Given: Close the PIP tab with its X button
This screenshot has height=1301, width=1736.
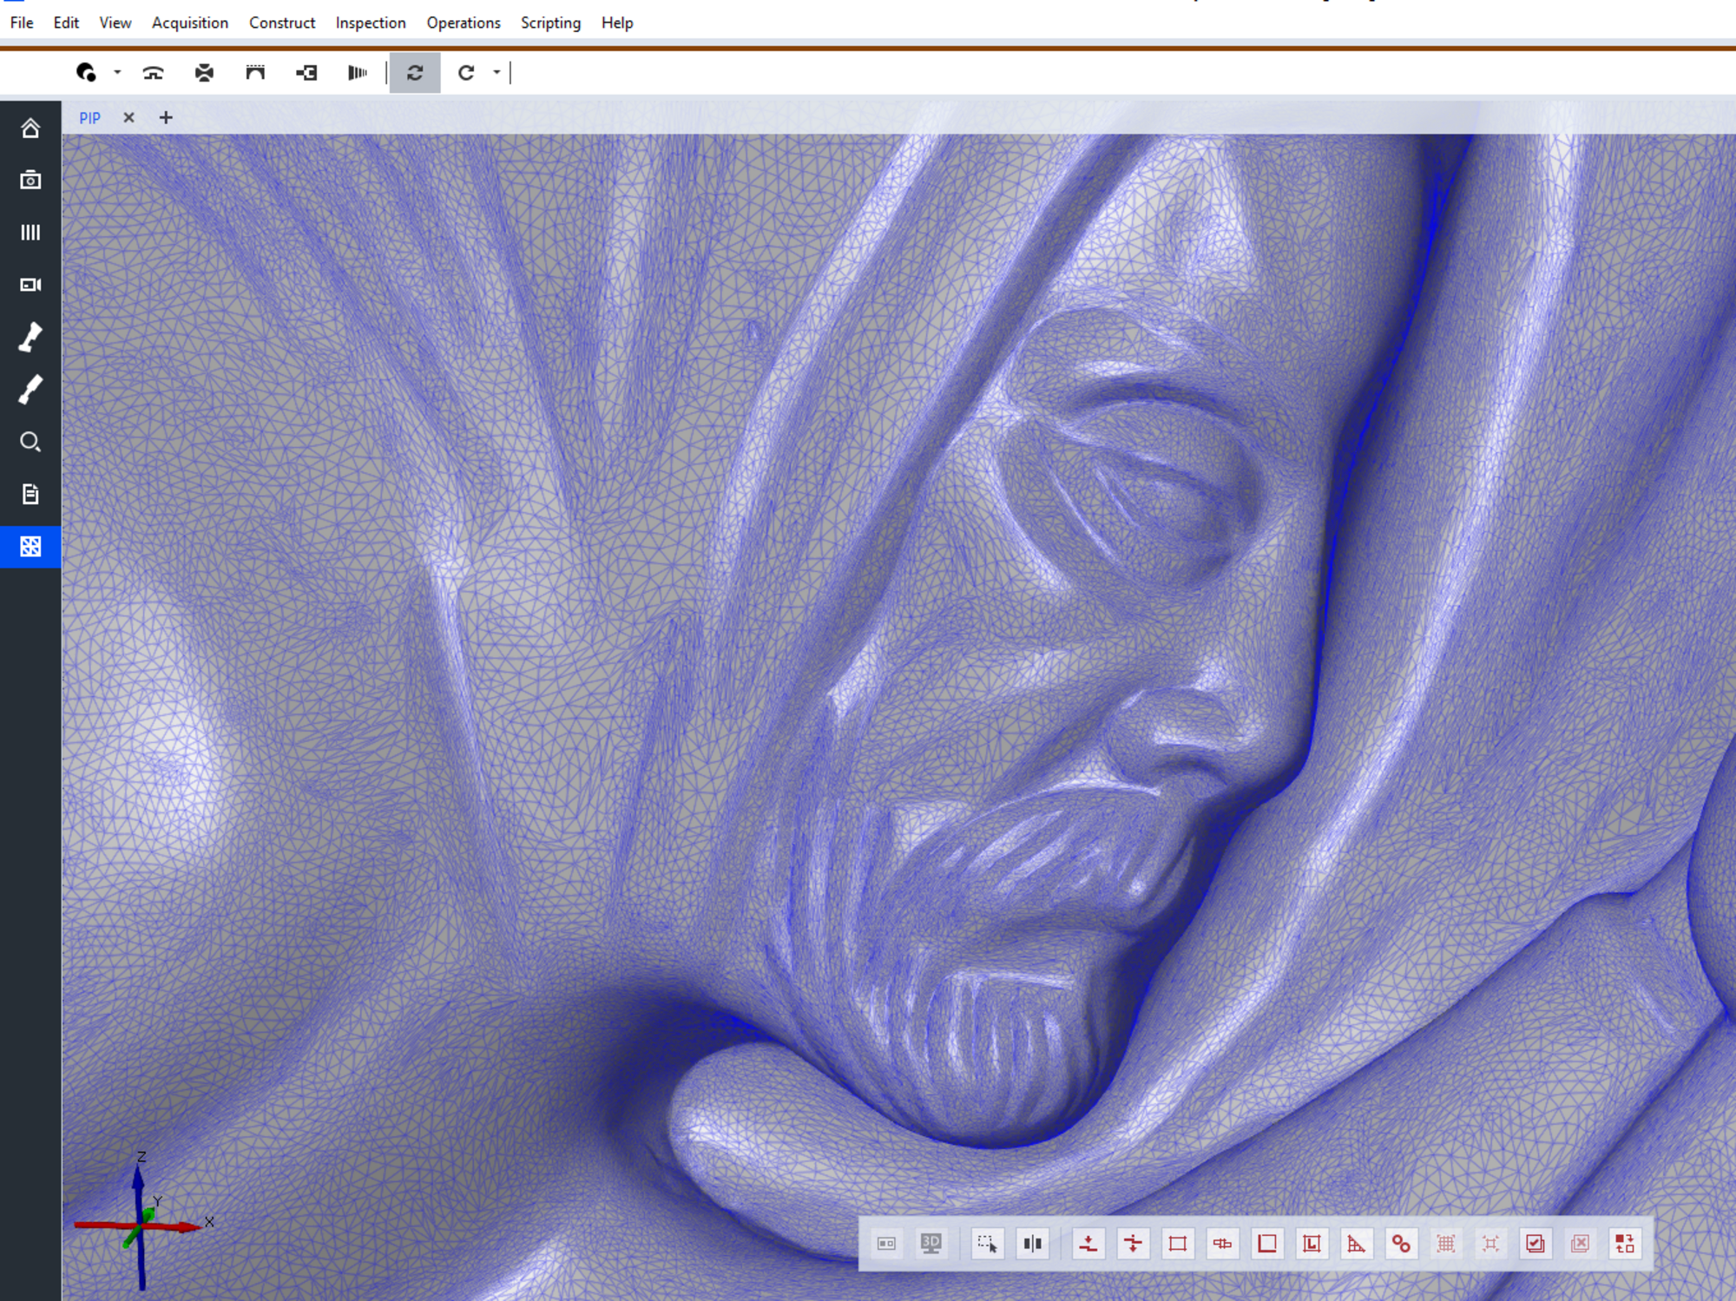Looking at the screenshot, I should (x=128, y=118).
